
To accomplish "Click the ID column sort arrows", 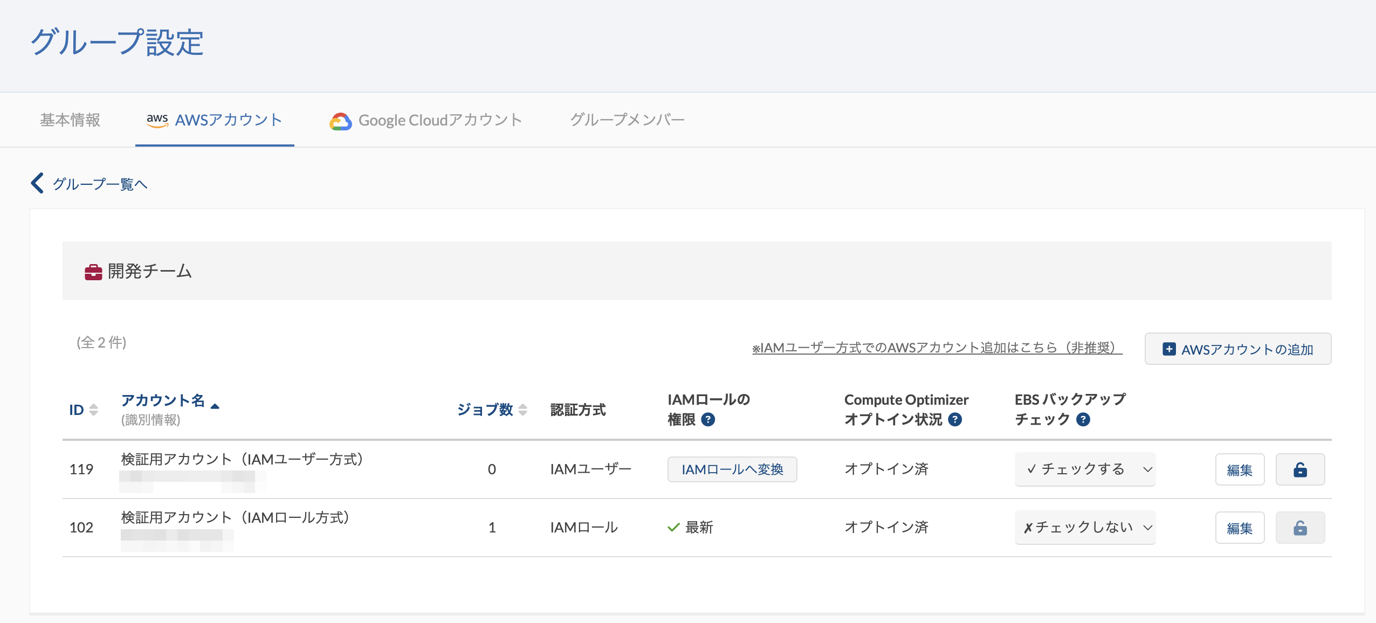I will click(94, 410).
